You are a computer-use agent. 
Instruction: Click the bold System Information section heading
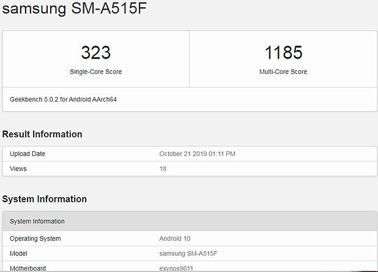pyautogui.click(x=45, y=199)
